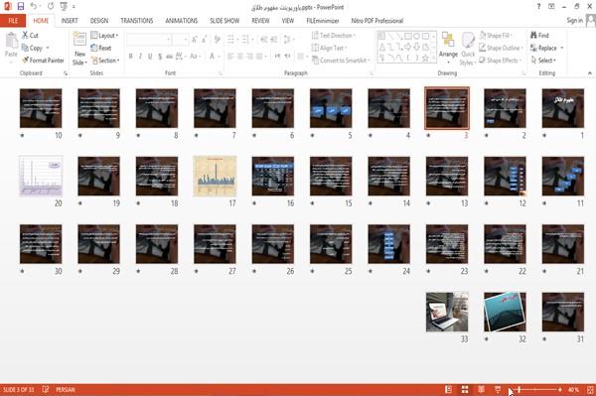
Task: Open the REVIEW tab
Action: [x=260, y=21]
